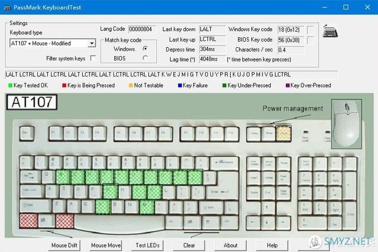This screenshot has height=252, width=378.
Task: Click the PassMark KeyboardTest title bar icon
Action: click(x=7, y=7)
